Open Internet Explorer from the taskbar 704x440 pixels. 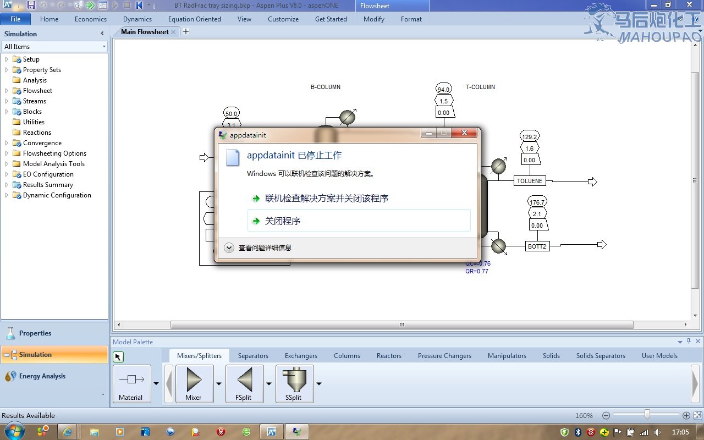(x=67, y=432)
